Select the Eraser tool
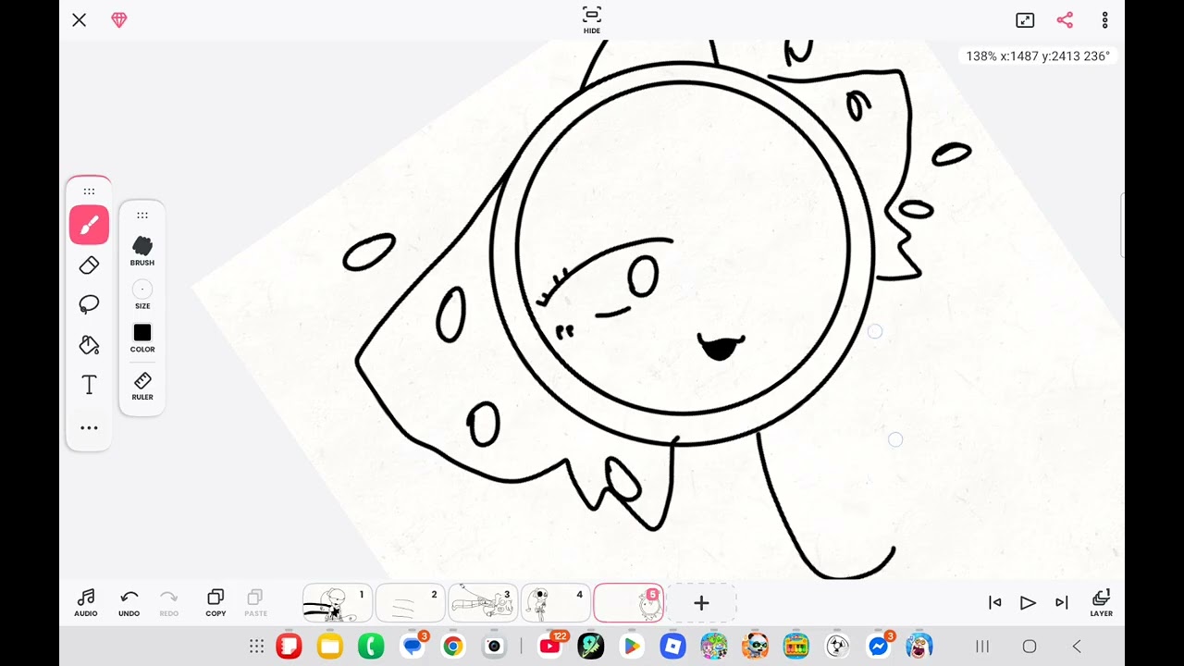 pyautogui.click(x=89, y=265)
